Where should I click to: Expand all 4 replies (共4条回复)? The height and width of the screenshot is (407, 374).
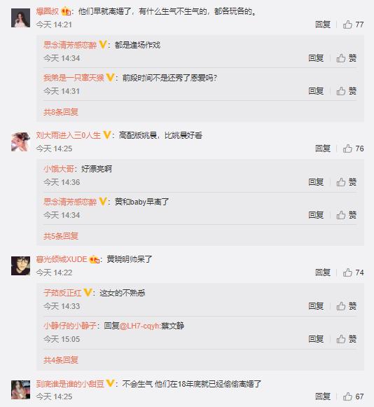[x=61, y=360]
